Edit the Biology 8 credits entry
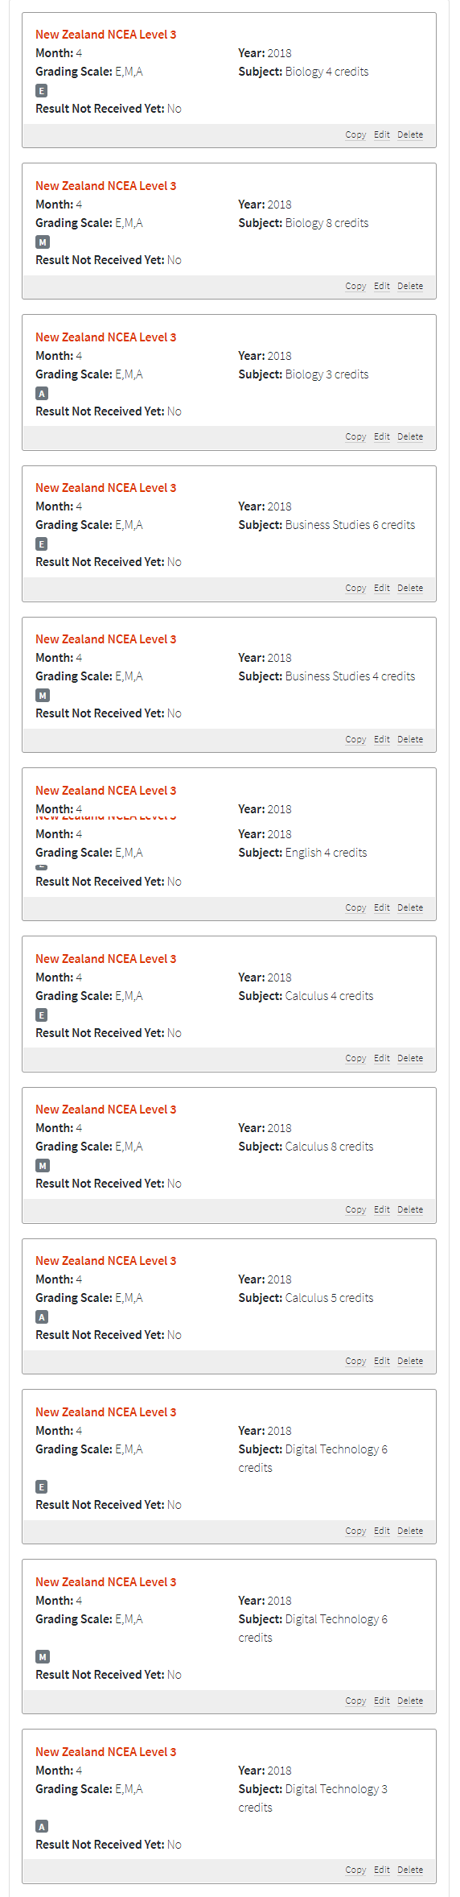This screenshot has width=460, height=1897. (x=382, y=286)
